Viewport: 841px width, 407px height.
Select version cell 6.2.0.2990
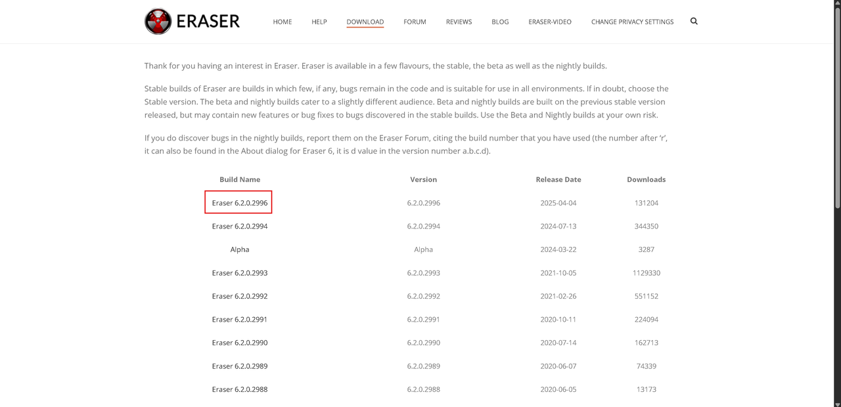(x=424, y=343)
